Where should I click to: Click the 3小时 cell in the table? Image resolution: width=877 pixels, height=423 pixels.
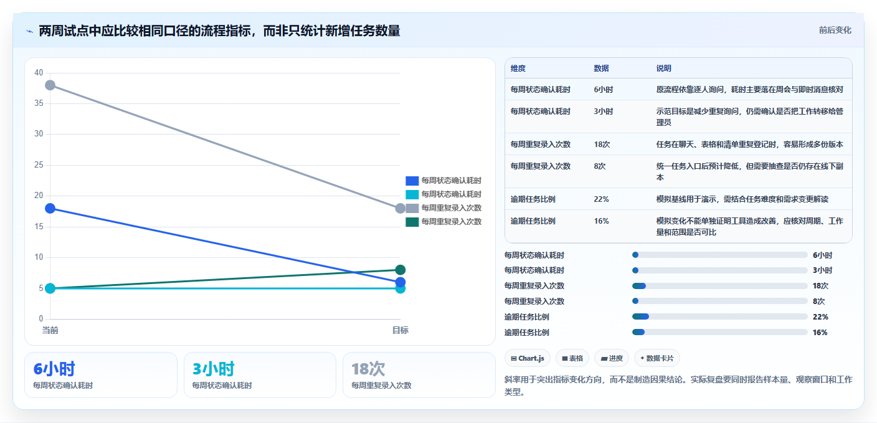(604, 112)
